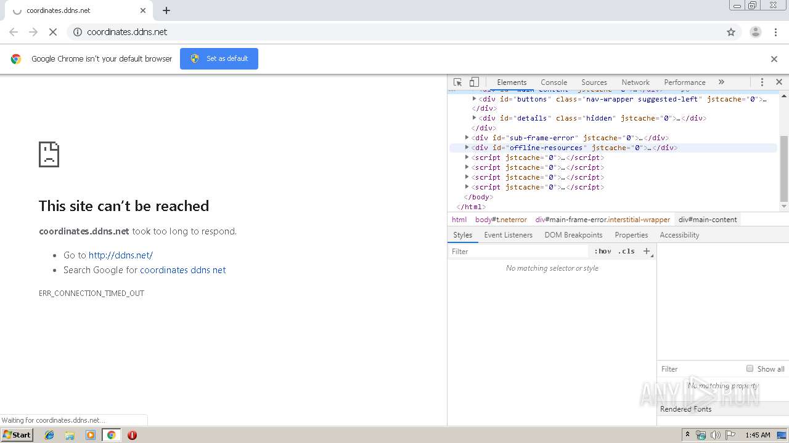Open the Properties tab

pos(631,235)
